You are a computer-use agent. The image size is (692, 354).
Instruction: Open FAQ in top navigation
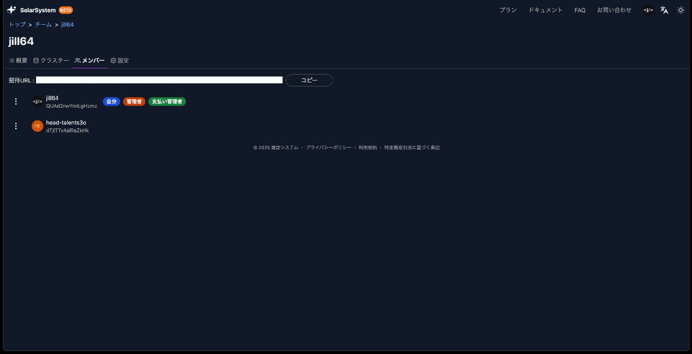click(580, 10)
